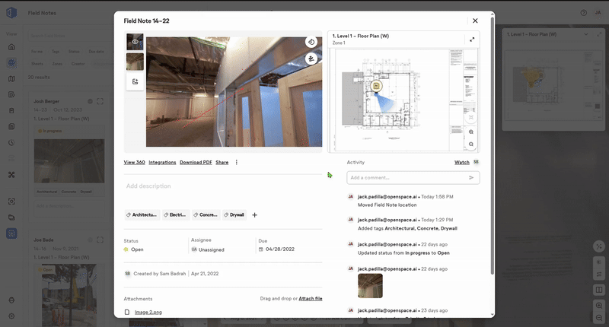Open the Tags filter in background list

pyautogui.click(x=56, y=52)
